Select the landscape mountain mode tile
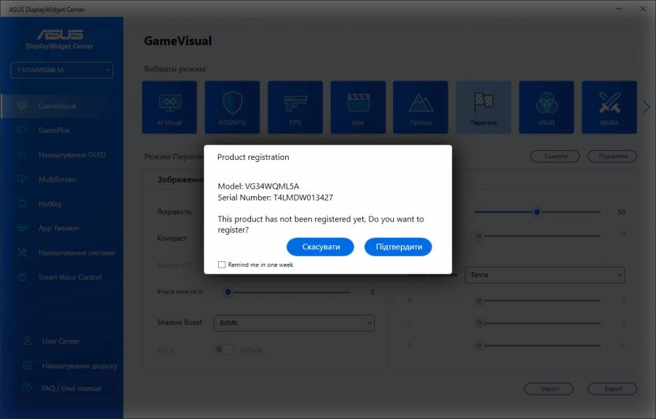 (x=420, y=107)
